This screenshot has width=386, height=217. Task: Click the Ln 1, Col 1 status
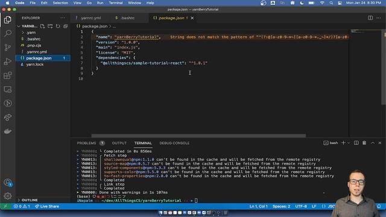[259, 206]
